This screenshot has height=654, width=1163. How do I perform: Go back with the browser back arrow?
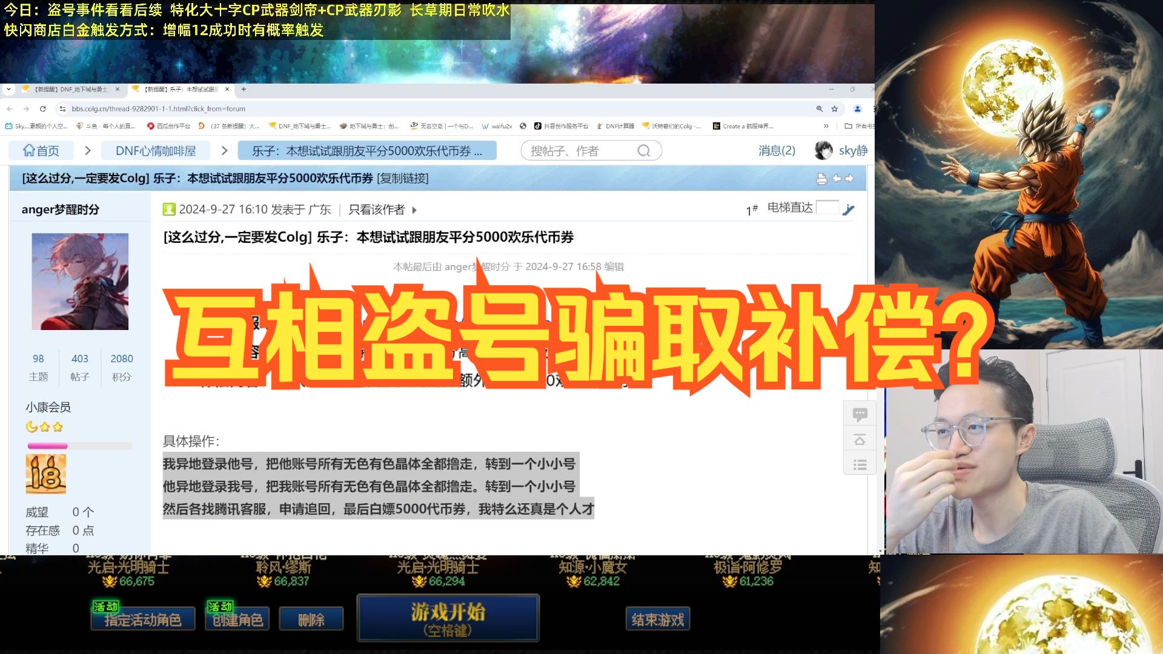10,109
